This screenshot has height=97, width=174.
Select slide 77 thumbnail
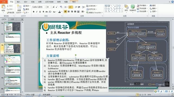(x=13, y=59)
